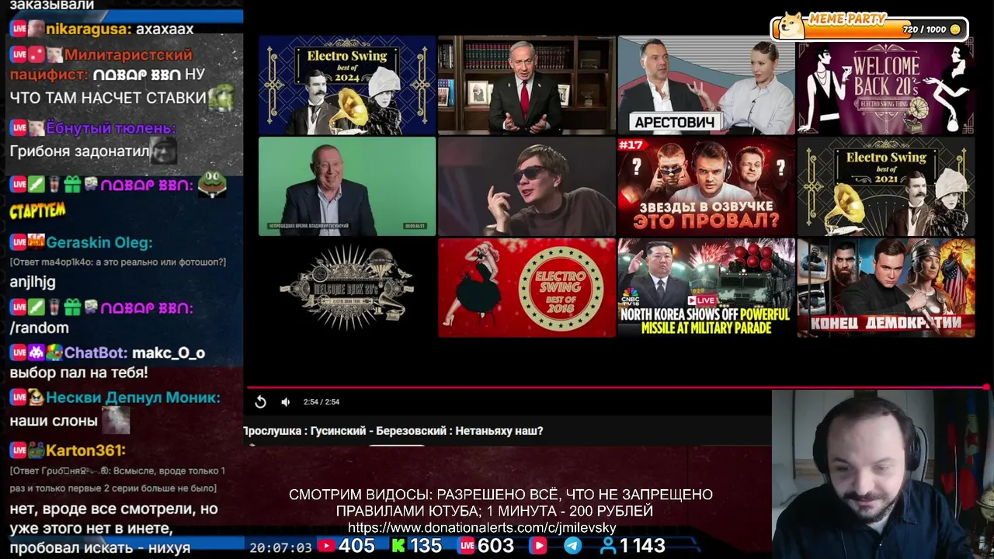This screenshot has width=994, height=559.
Task: Click username Karton361 in chat
Action: [x=85, y=450]
